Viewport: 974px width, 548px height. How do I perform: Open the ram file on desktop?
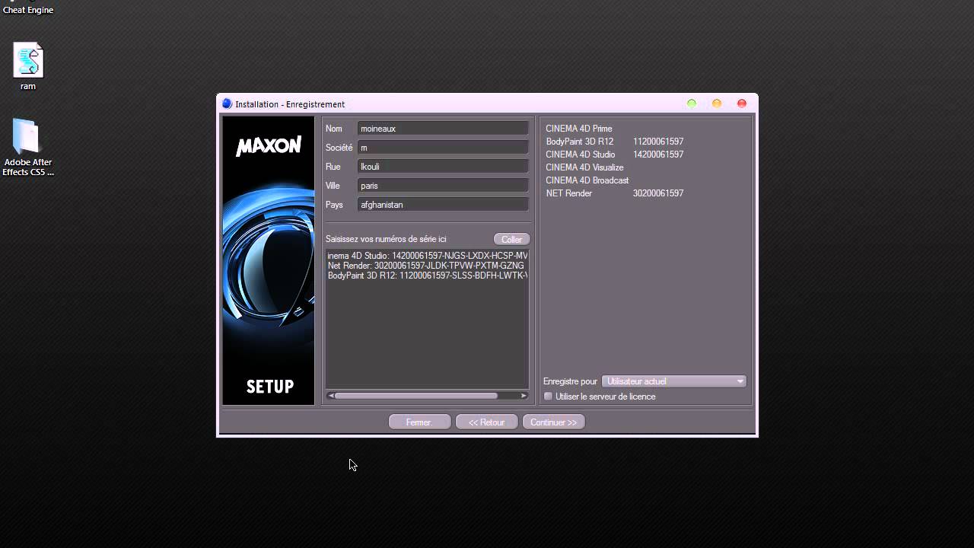[x=28, y=66]
